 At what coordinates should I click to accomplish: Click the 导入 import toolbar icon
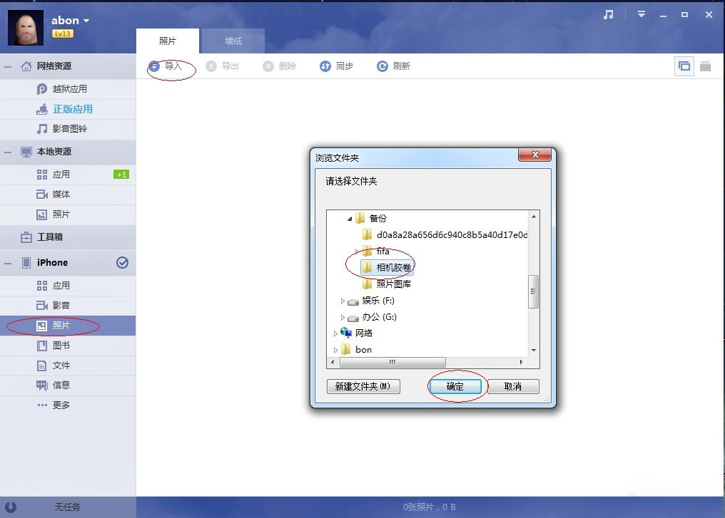pyautogui.click(x=154, y=66)
